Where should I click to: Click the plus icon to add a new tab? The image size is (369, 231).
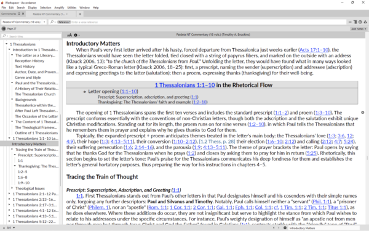click(80, 14)
